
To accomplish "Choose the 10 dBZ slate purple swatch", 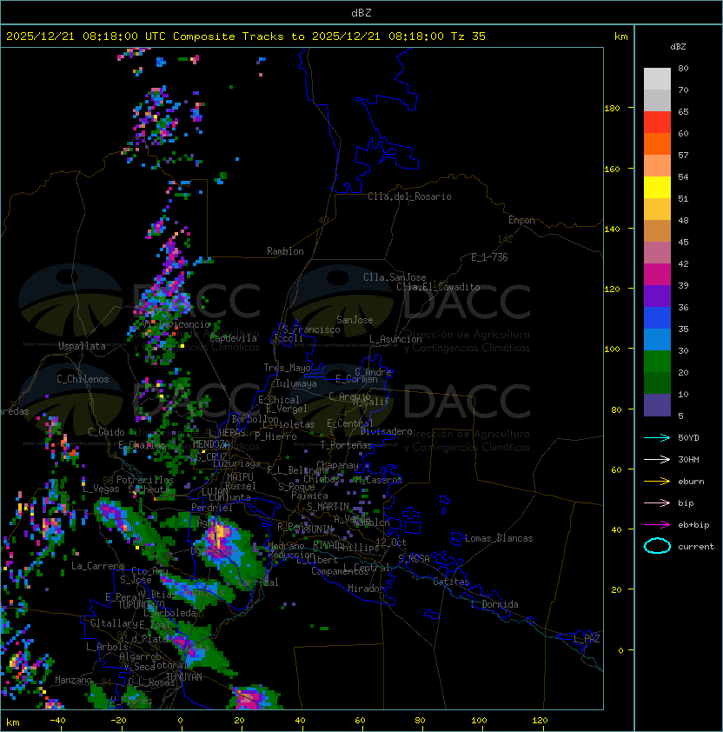I will coord(657,405).
